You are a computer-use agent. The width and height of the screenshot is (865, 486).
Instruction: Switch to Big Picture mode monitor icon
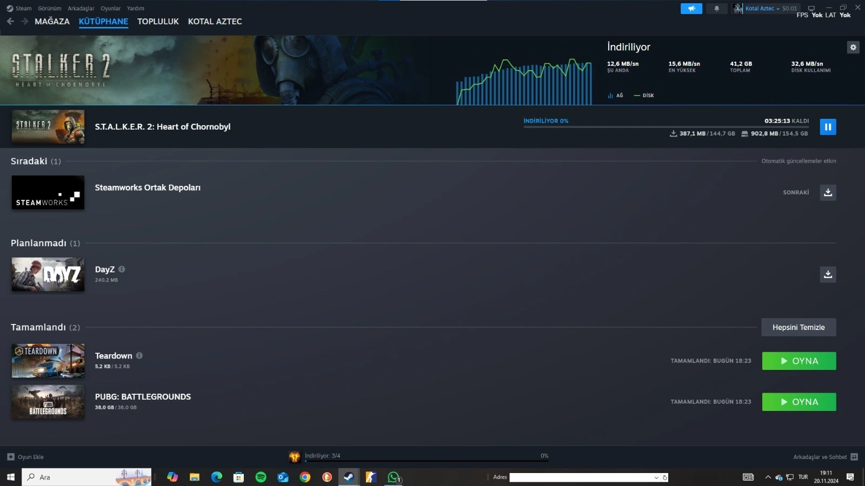click(811, 8)
